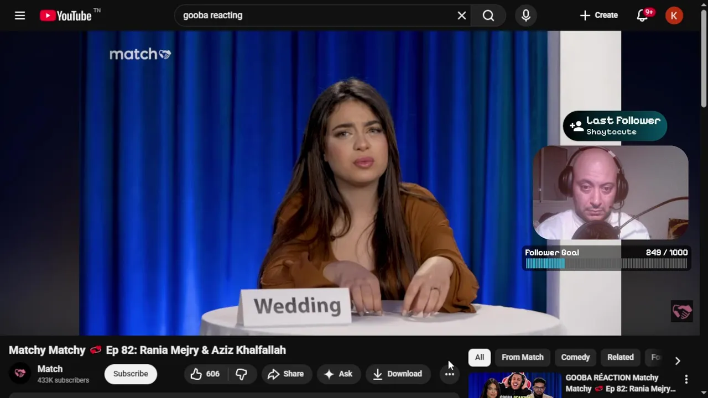Go to YouTube home via logo
708x398 pixels.
66,15
